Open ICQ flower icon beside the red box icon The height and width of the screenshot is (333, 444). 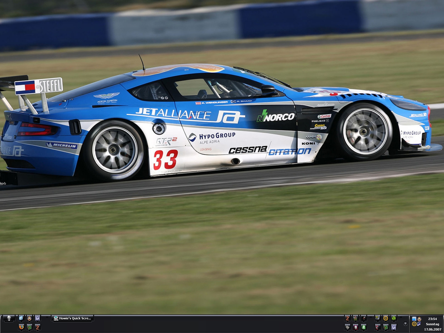[385, 327]
